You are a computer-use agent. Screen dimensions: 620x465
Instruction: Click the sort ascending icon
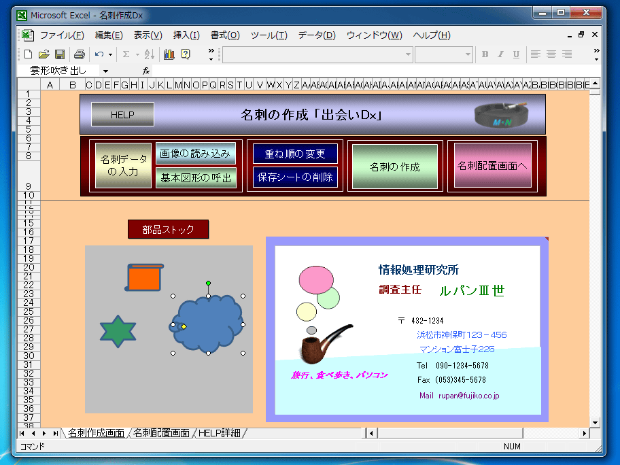point(150,54)
